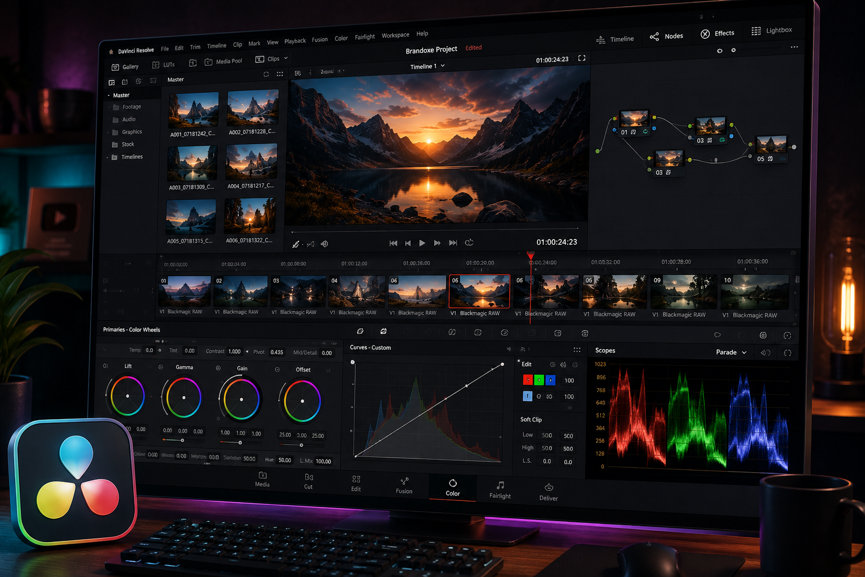Viewport: 865px width, 577px height.
Task: Enter fullscreen viewer using the expand icon
Action: pos(582,58)
